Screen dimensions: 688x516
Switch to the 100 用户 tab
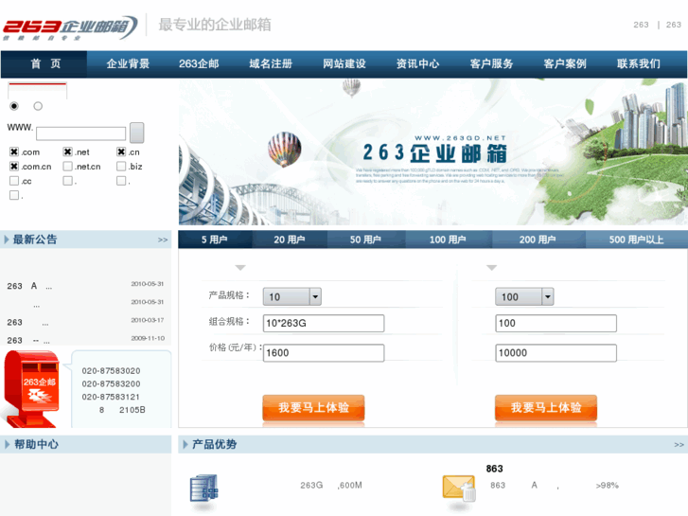pos(448,240)
